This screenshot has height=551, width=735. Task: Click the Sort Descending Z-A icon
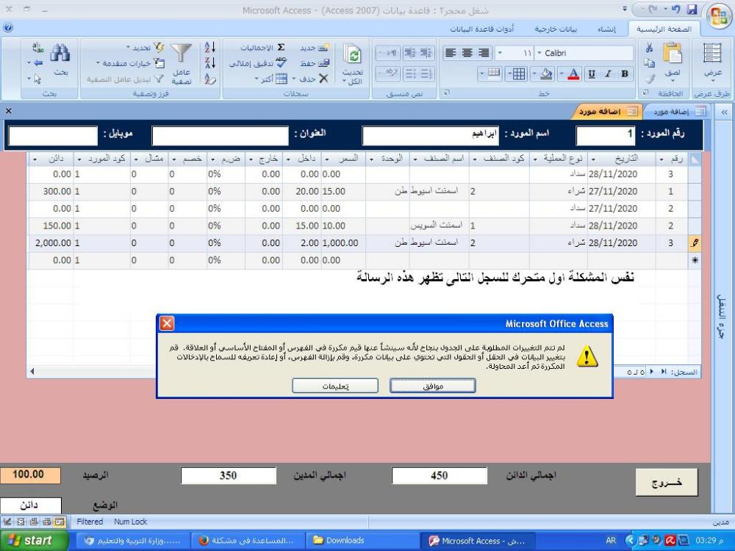coord(210,63)
